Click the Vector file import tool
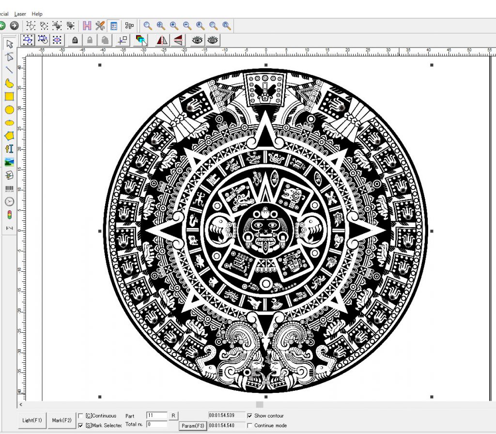Screen dimensions: 496x434 click(x=10, y=175)
